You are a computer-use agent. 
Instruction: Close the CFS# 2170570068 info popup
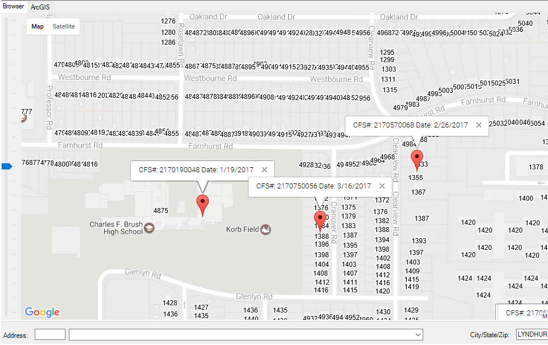pyautogui.click(x=479, y=125)
